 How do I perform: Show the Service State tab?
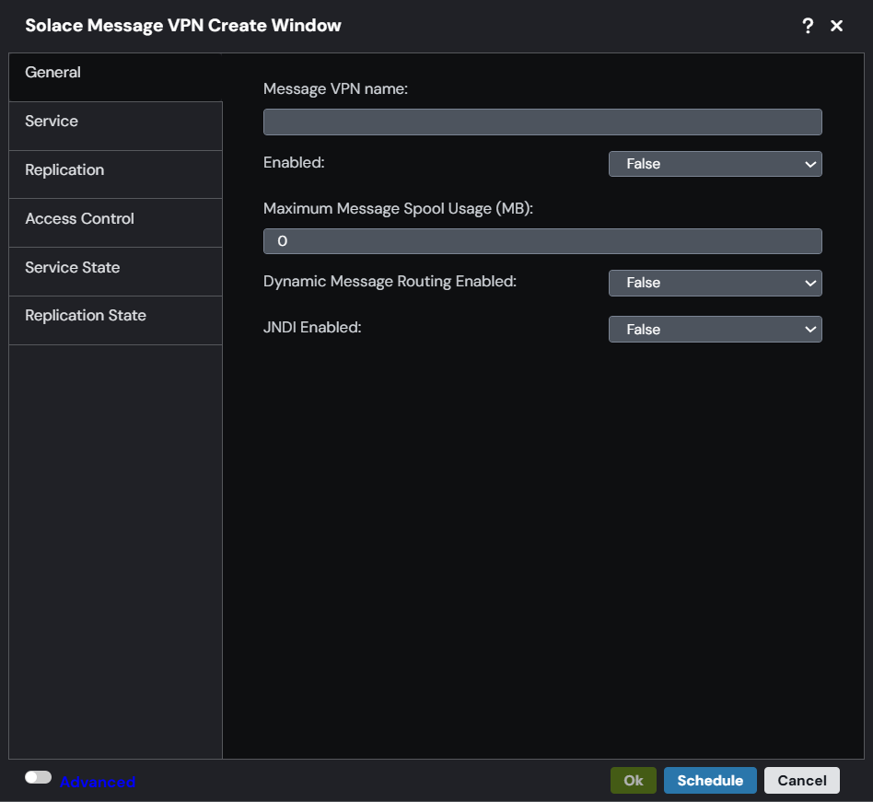[x=115, y=272]
